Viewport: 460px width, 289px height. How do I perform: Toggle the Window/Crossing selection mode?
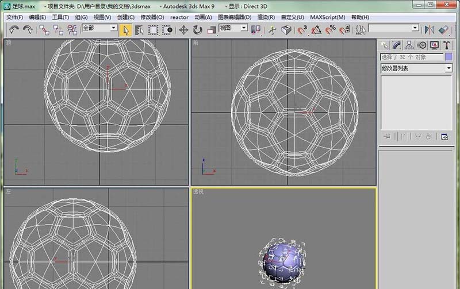pyautogui.click(x=167, y=30)
